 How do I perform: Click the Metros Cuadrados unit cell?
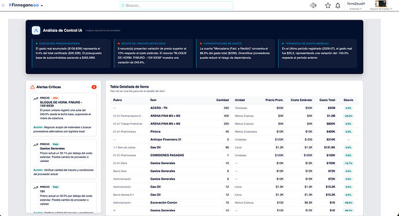pyautogui.click(x=246, y=131)
